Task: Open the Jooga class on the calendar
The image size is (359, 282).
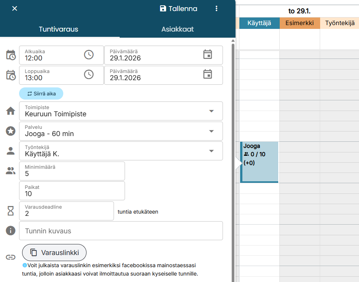Action: (259, 162)
